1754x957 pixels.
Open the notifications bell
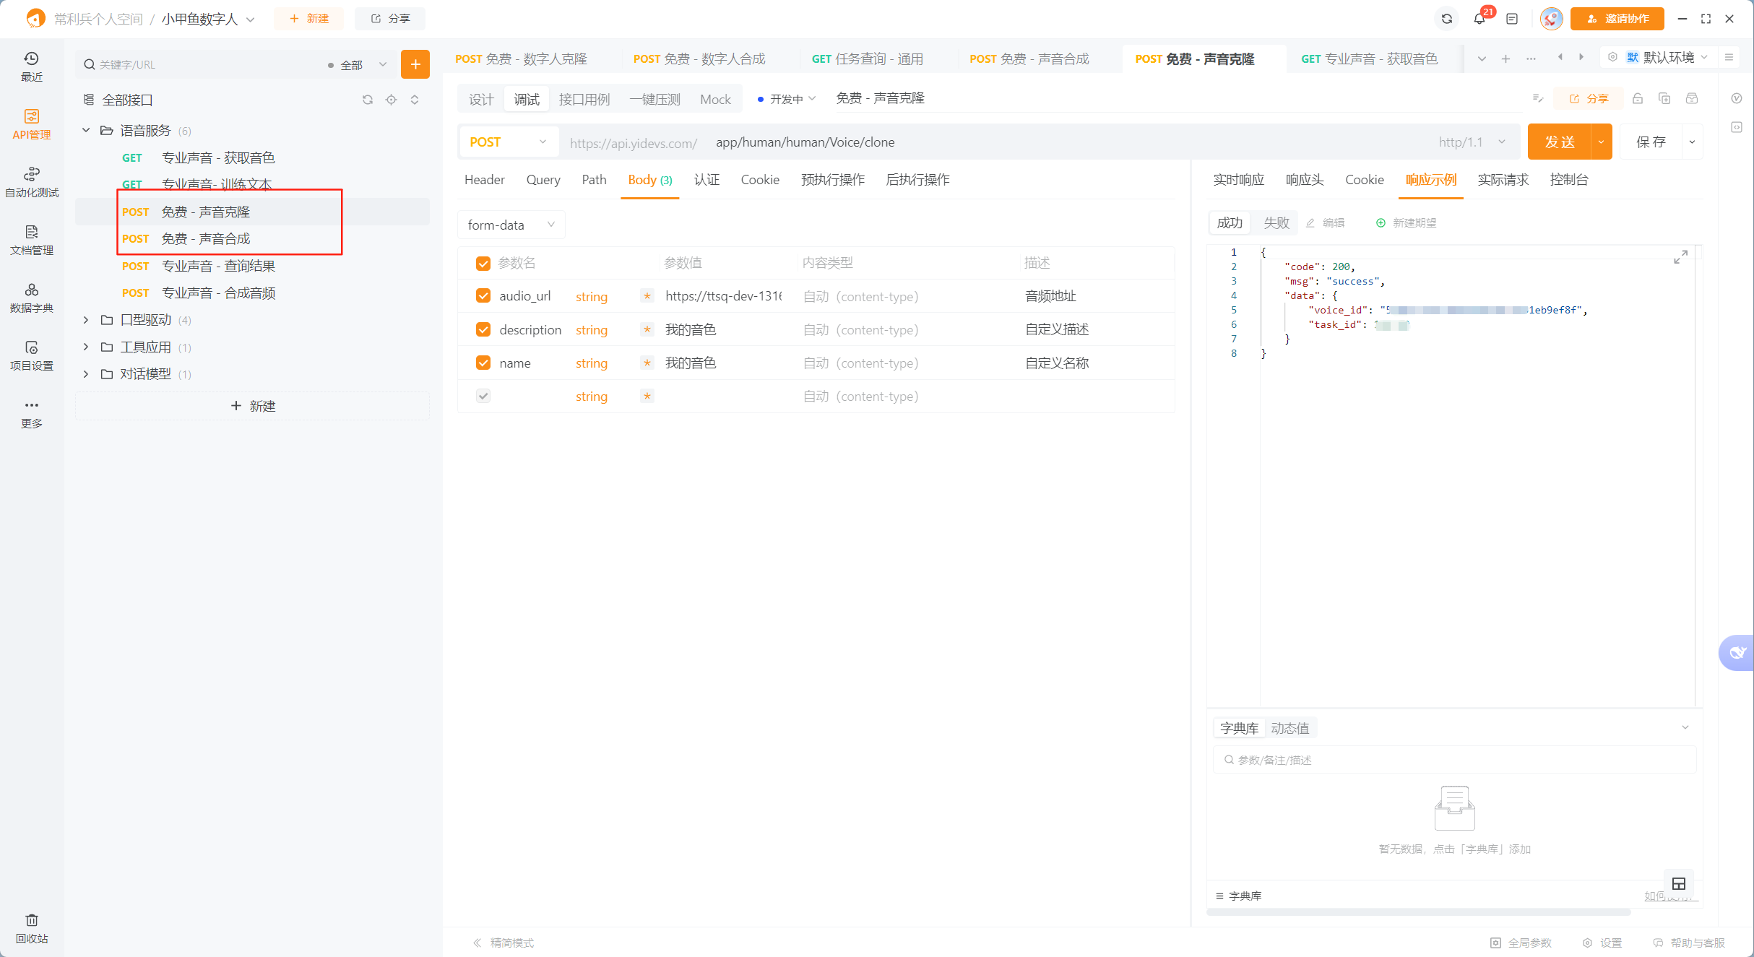[1479, 19]
